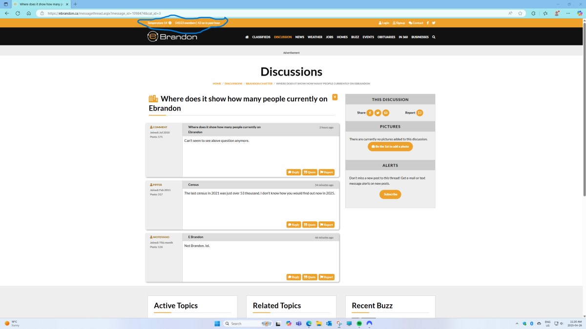Open the Obituaries menu
586x329 pixels.
tap(386, 37)
